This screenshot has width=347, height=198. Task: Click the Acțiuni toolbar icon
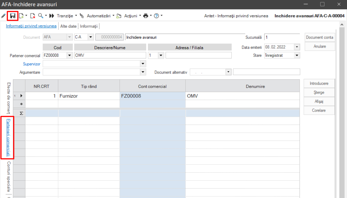(119, 16)
